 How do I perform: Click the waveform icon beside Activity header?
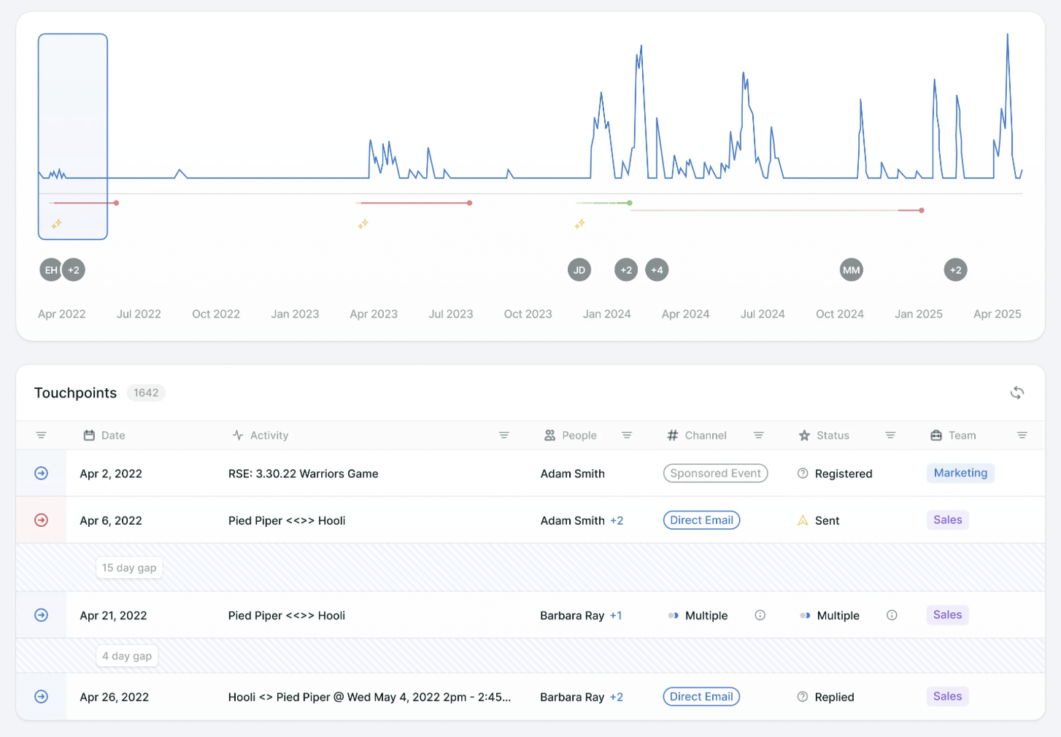click(x=237, y=435)
